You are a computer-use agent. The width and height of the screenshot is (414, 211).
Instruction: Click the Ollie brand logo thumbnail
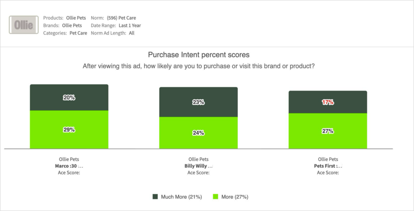tap(23, 25)
